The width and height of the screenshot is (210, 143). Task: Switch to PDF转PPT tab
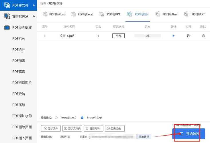(x=110, y=14)
